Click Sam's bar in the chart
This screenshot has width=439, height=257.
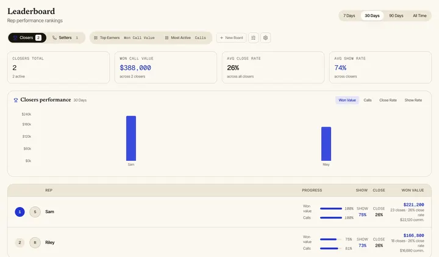click(131, 138)
